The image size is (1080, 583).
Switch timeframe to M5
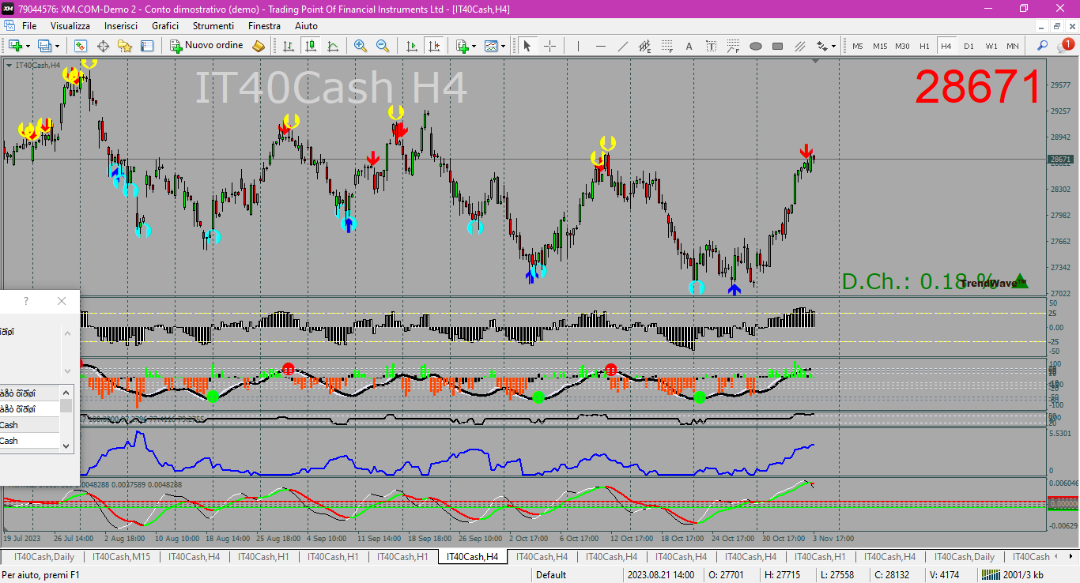(858, 46)
